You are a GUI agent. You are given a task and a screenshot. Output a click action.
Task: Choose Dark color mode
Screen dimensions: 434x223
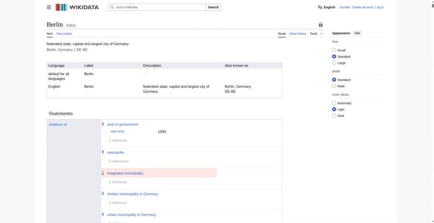point(334,116)
